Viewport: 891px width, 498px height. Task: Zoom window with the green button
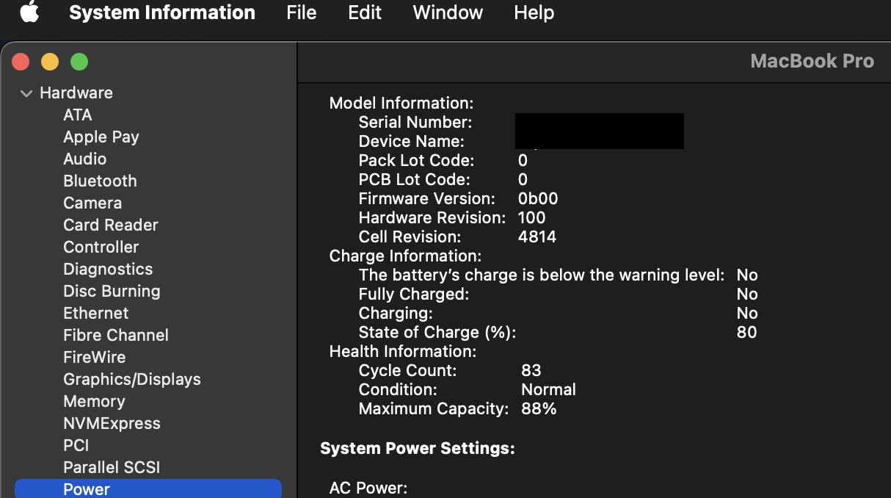79,62
